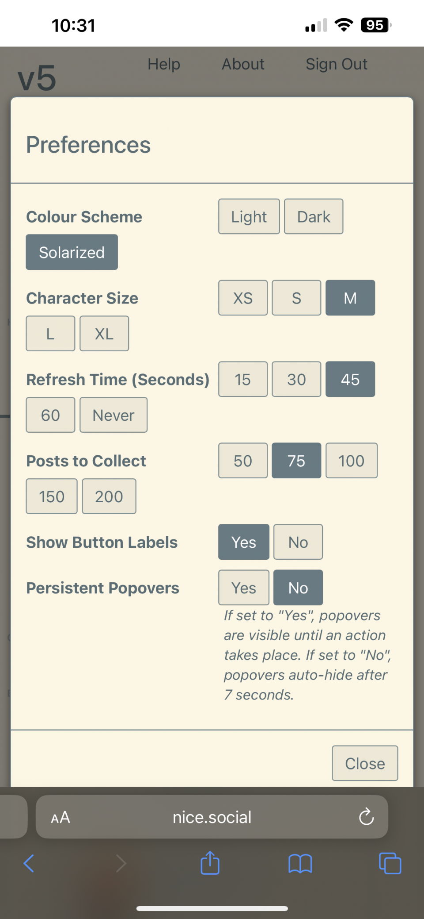Show open tabs with the tabs icon
Image resolution: width=424 pixels, height=919 pixels.
[390, 863]
